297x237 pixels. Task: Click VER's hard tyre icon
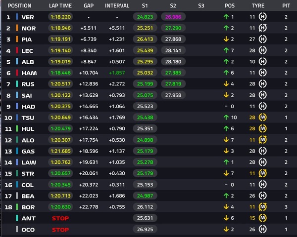click(262, 17)
